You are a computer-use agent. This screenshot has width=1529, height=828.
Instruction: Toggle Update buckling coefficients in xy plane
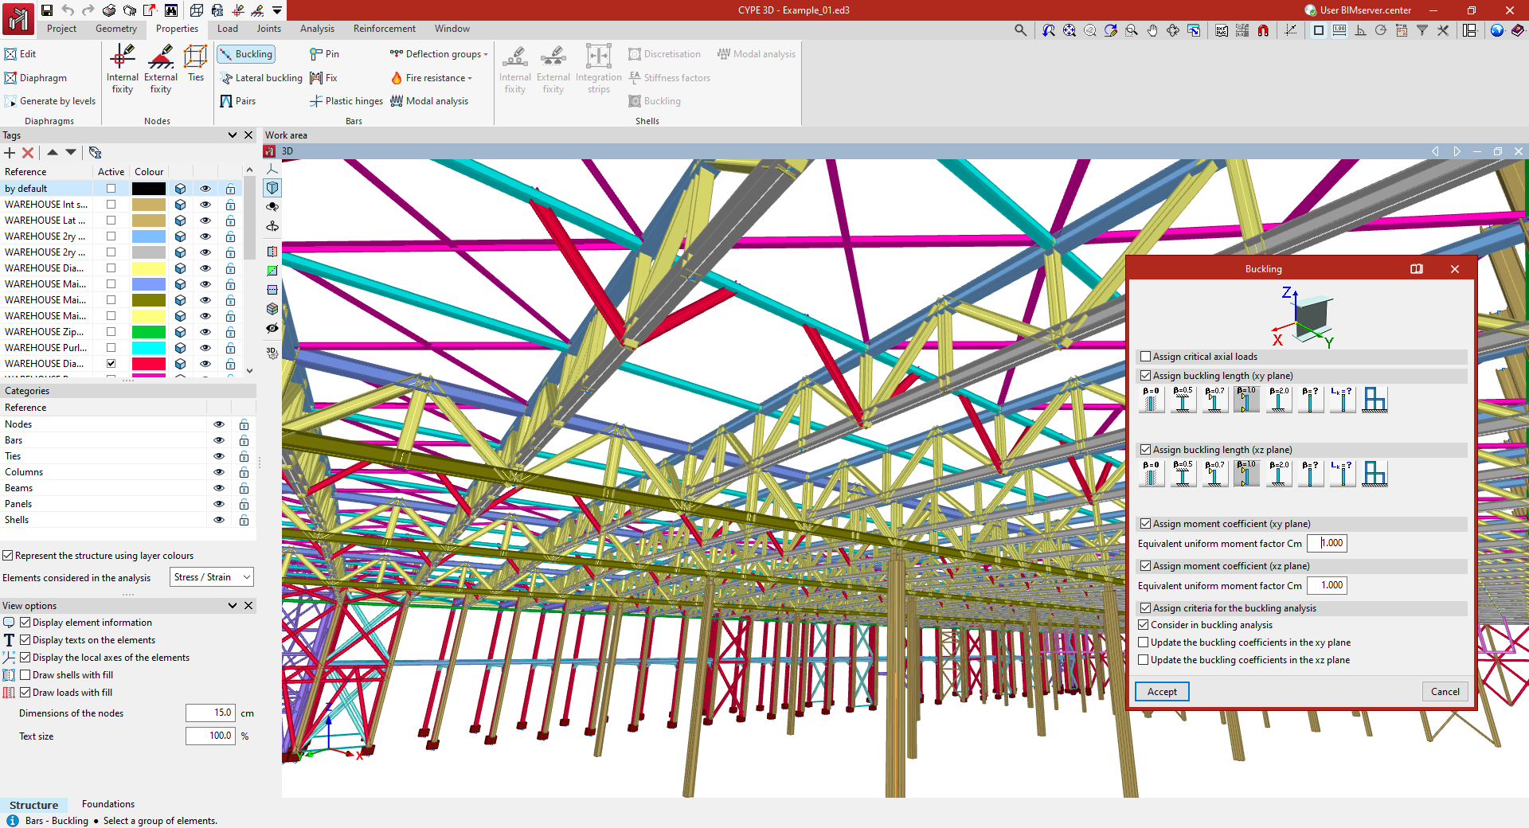tap(1144, 642)
